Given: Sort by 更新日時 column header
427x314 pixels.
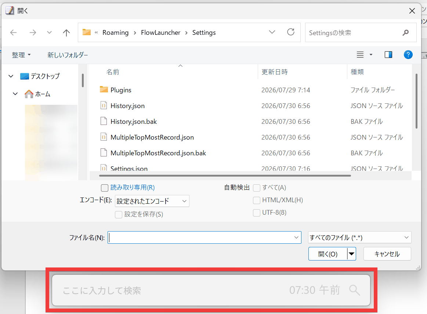Looking at the screenshot, I should (275, 72).
